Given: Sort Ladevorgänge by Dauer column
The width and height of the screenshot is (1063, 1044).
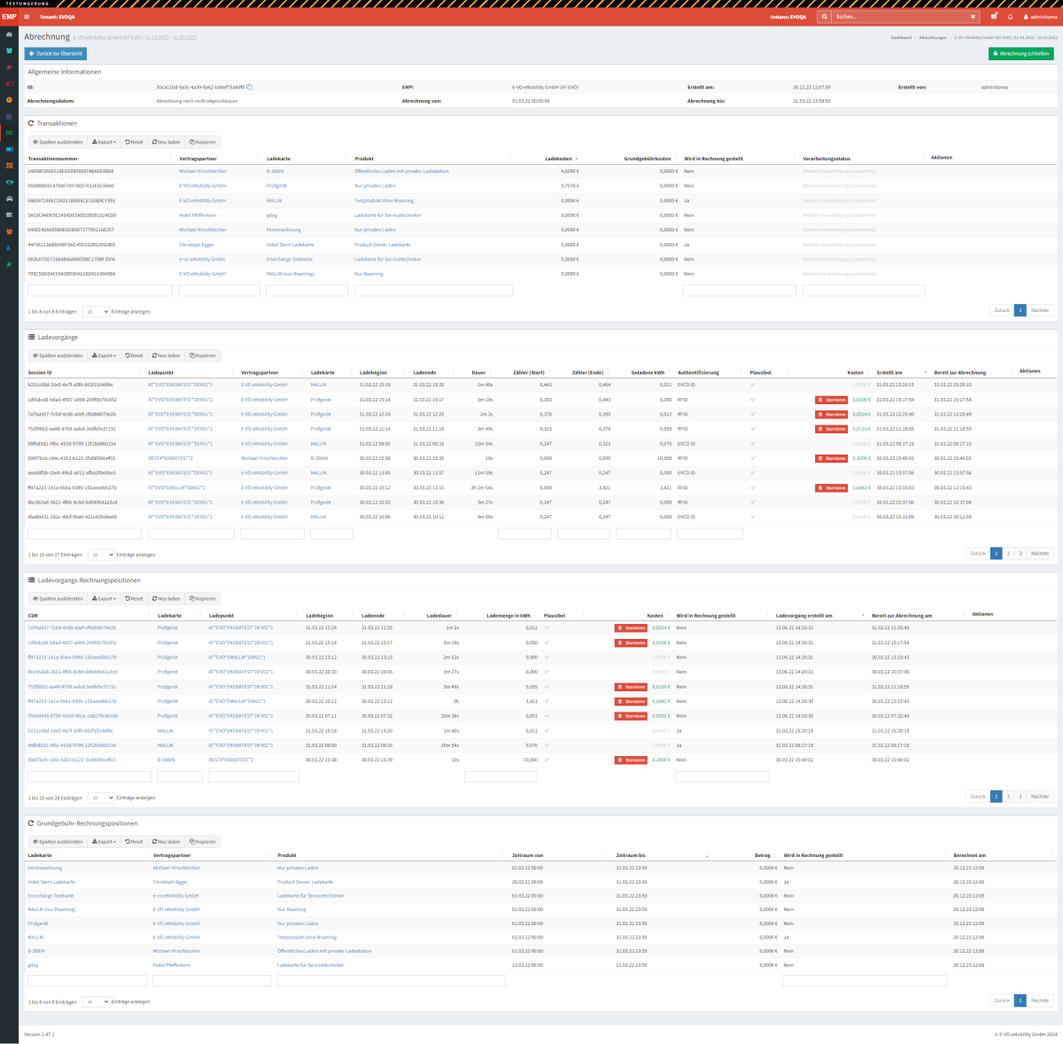Looking at the screenshot, I should coord(479,373).
